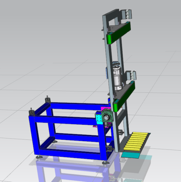181x182 pixels.
Task: Pick the silver motor on the vertical mast
Action: coord(118,78)
